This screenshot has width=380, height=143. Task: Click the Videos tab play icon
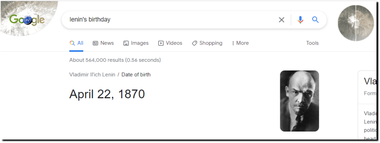pos(161,43)
